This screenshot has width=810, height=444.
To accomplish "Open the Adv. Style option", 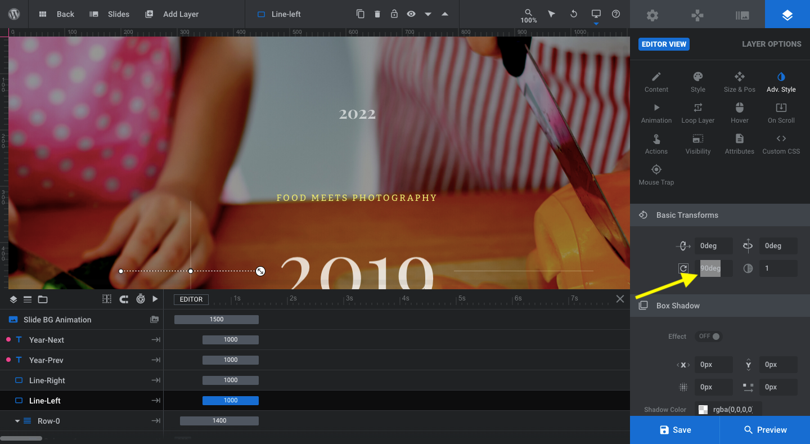I will 781,82.
